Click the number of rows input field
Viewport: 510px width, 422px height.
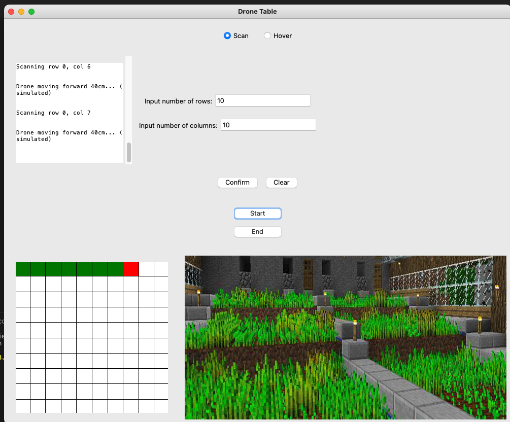click(x=263, y=101)
